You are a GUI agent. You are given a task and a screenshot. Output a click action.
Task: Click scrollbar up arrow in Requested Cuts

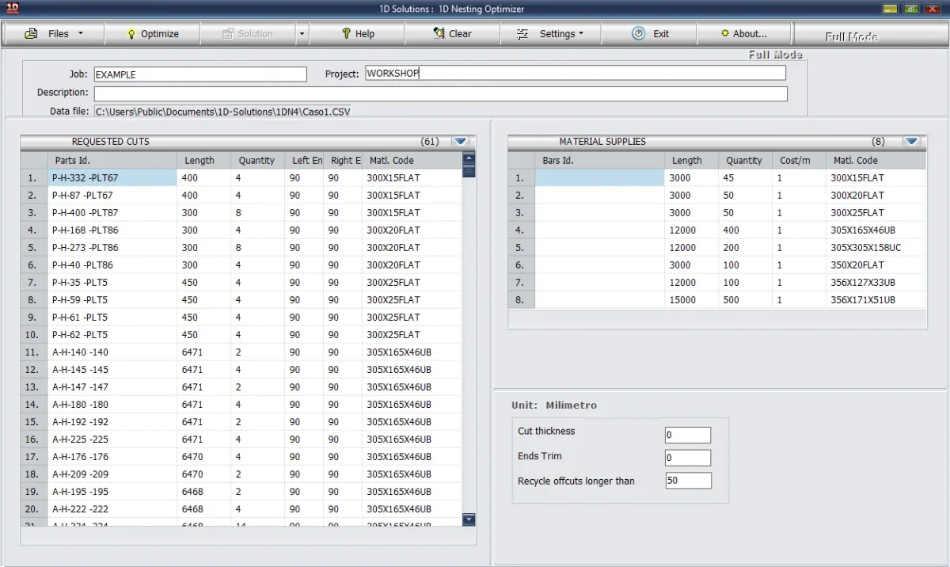[x=468, y=159]
